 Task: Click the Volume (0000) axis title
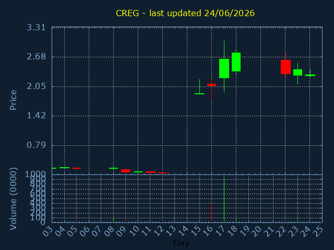(x=13, y=199)
